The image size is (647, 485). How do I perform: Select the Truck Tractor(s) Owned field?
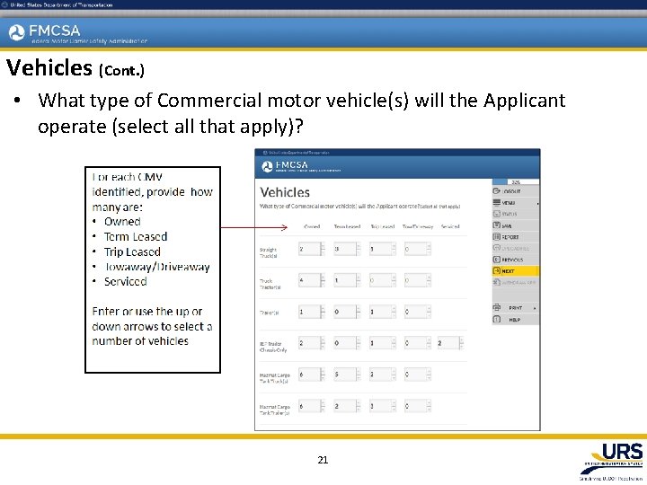tap(312, 280)
